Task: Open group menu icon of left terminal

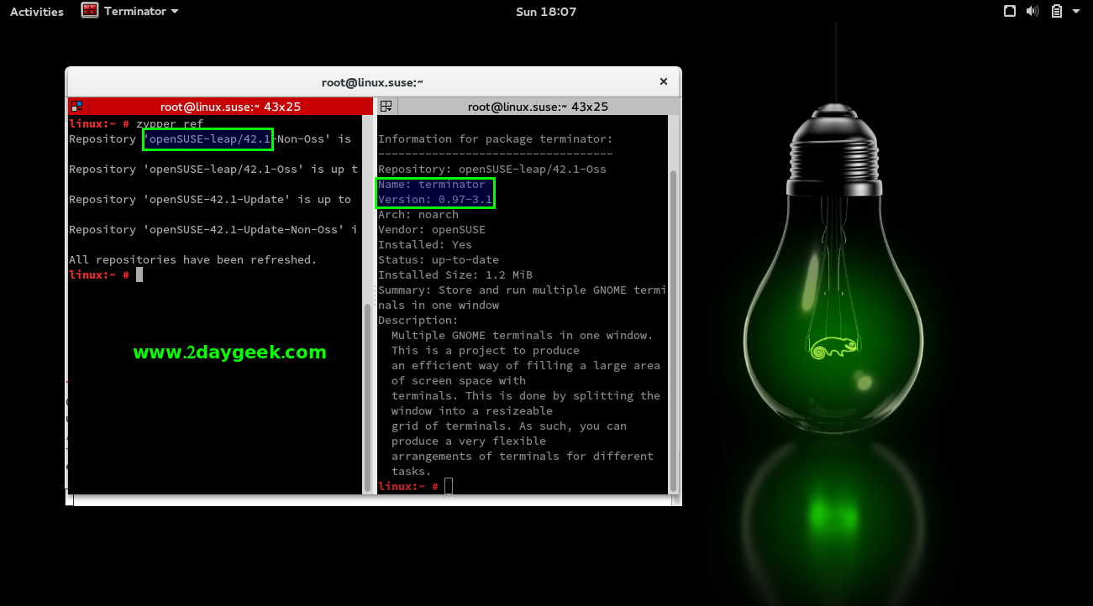Action: pos(76,107)
